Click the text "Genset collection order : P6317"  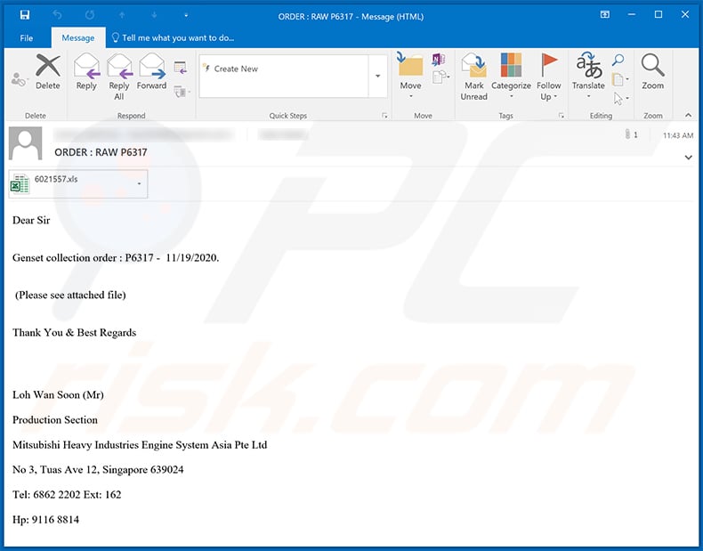(x=83, y=258)
